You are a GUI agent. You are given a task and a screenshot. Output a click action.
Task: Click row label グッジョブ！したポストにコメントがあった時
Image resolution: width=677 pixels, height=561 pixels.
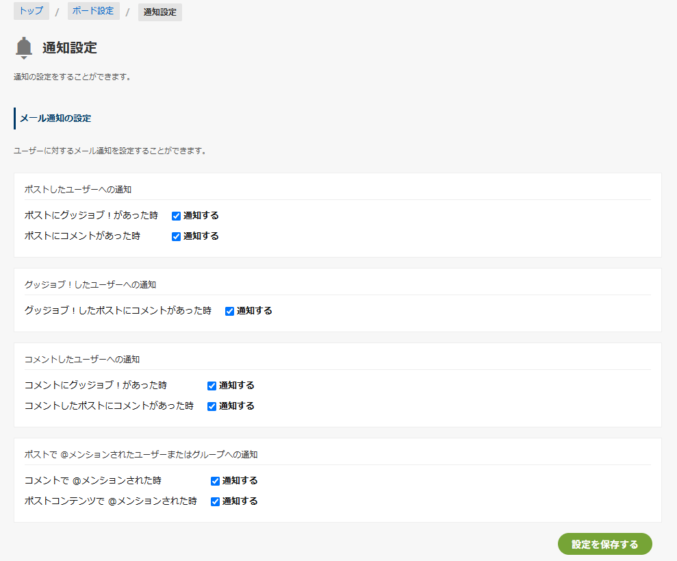(118, 311)
